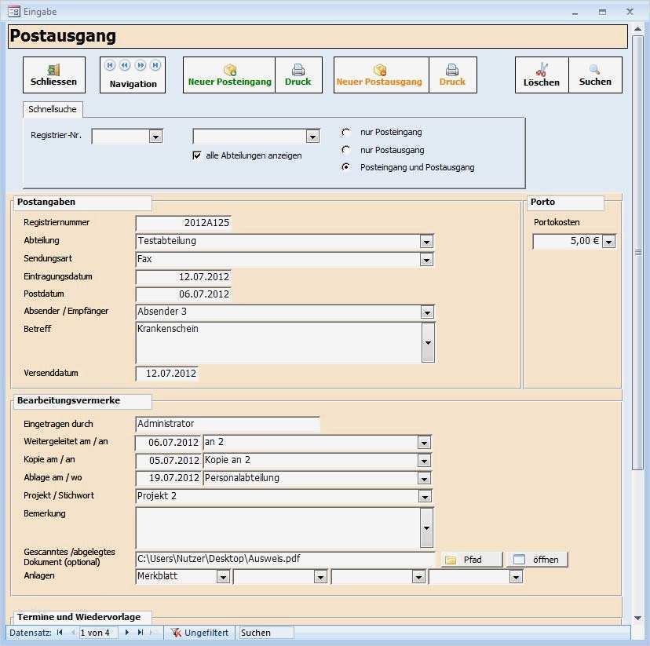650x646 pixels.
Task: Expand the Projekt / Stichwort dropdown
Action: pos(425,496)
